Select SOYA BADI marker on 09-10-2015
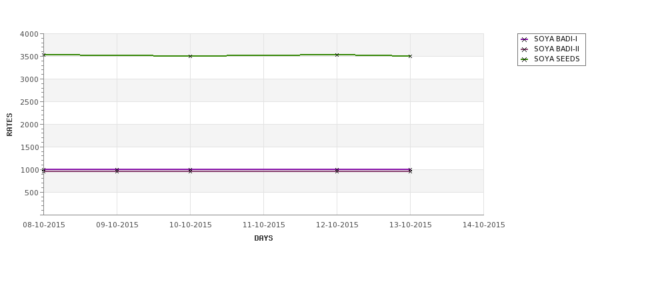 (117, 171)
